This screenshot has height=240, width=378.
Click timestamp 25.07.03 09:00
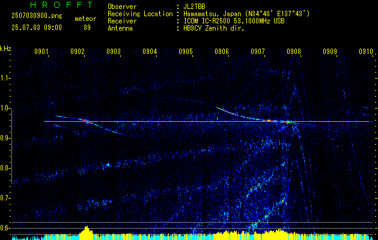37,28
